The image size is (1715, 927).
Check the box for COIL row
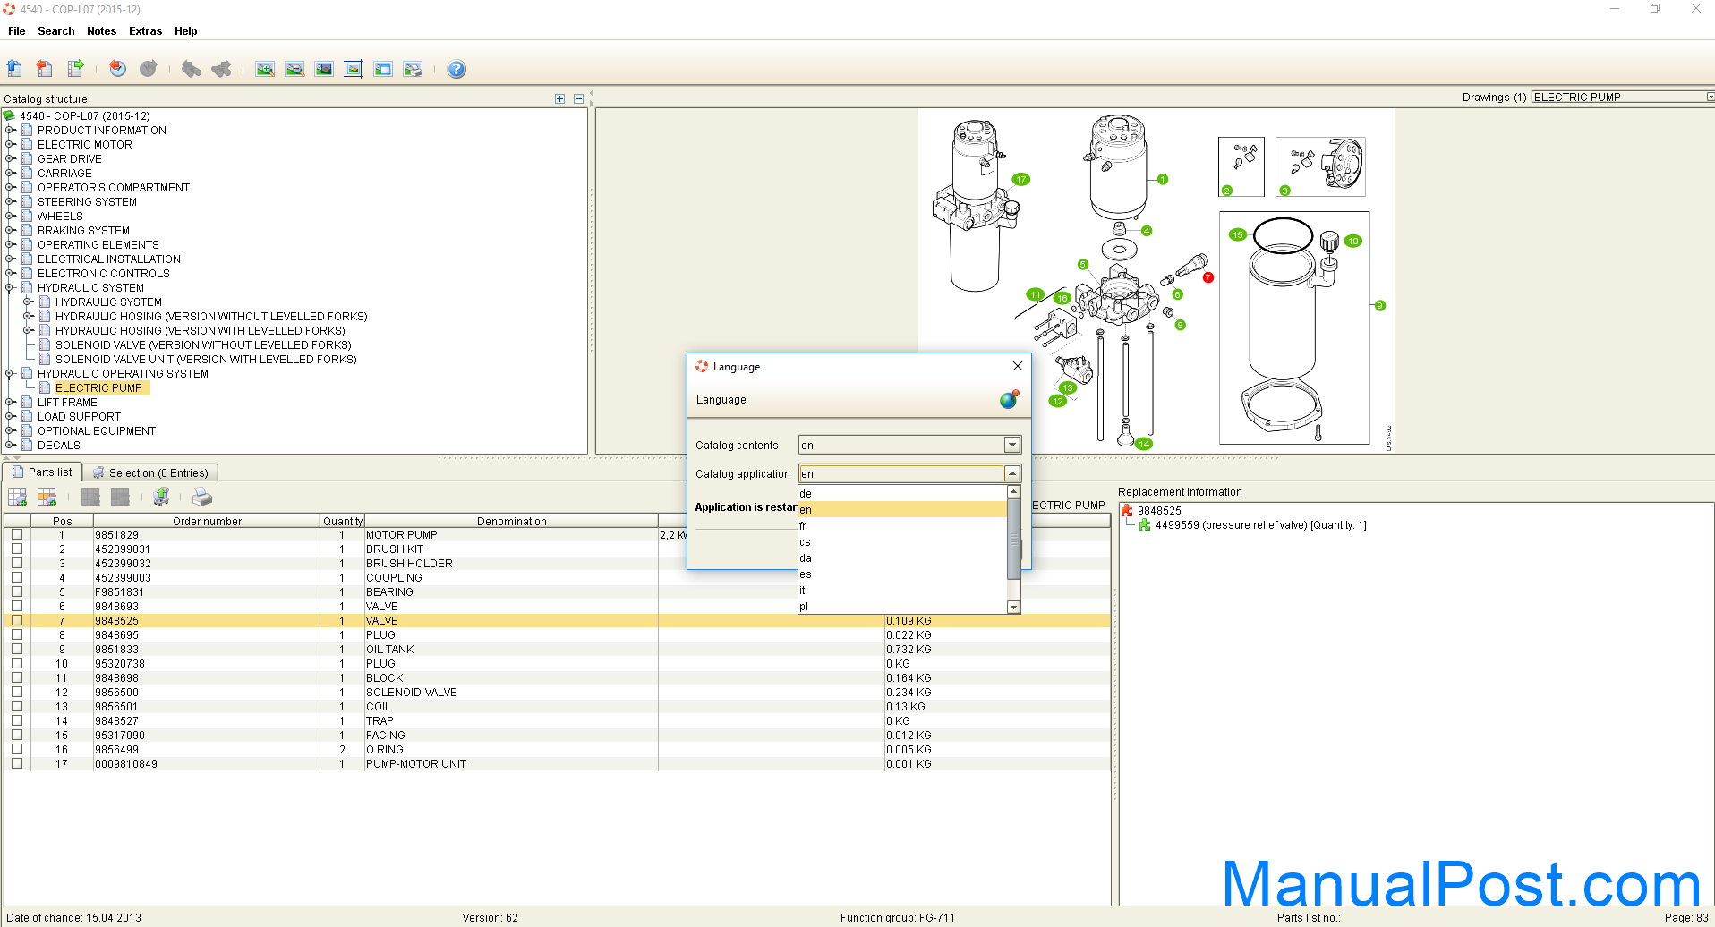(x=17, y=706)
